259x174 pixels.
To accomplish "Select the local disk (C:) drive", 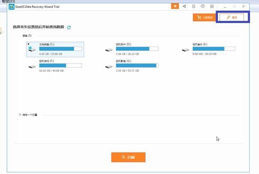I will coord(55,49).
